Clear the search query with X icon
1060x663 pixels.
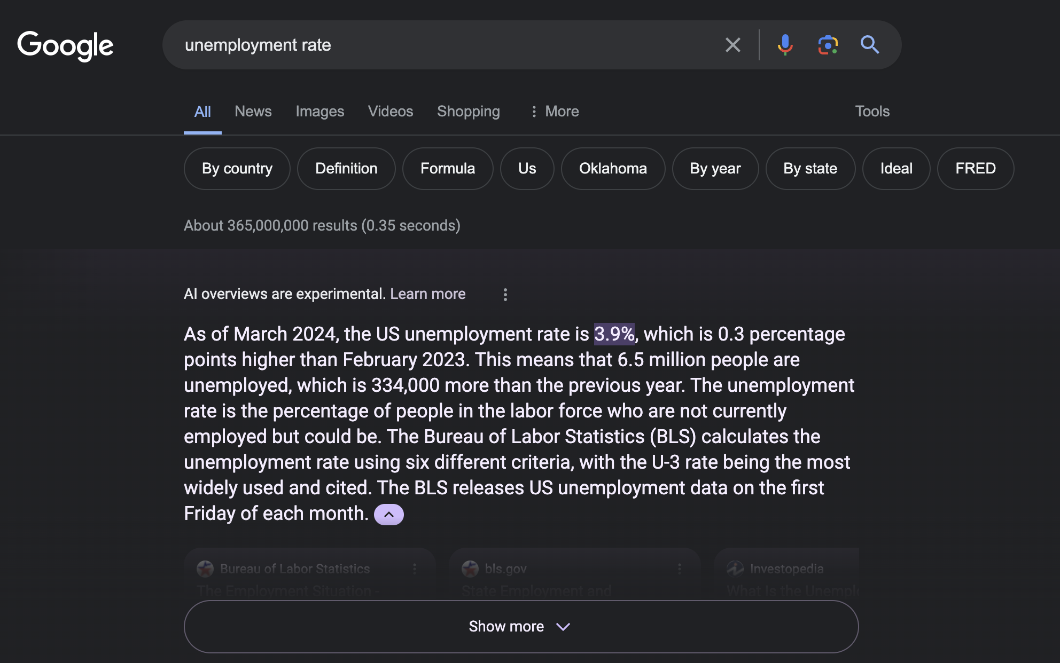(x=732, y=45)
